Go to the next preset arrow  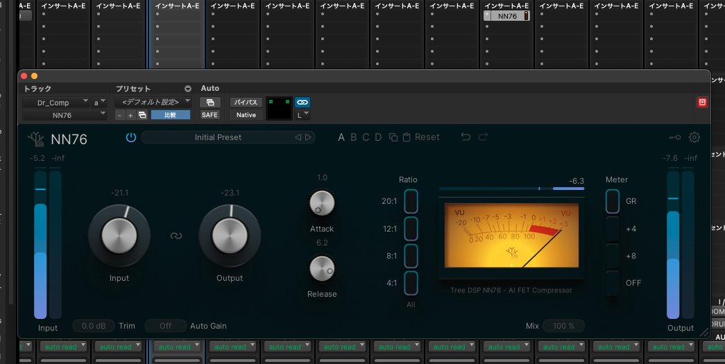pyautogui.click(x=308, y=137)
